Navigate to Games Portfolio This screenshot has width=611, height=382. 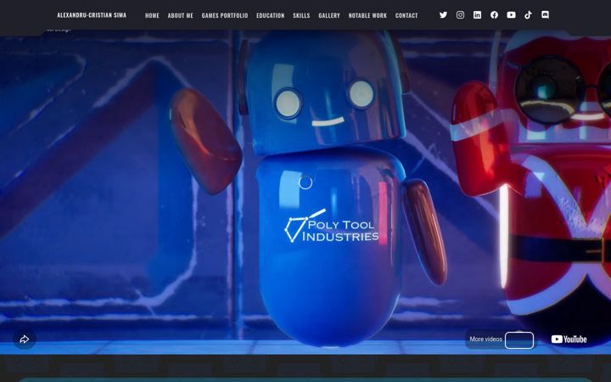(x=225, y=15)
